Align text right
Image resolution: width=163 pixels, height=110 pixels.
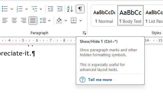click(x=24, y=20)
